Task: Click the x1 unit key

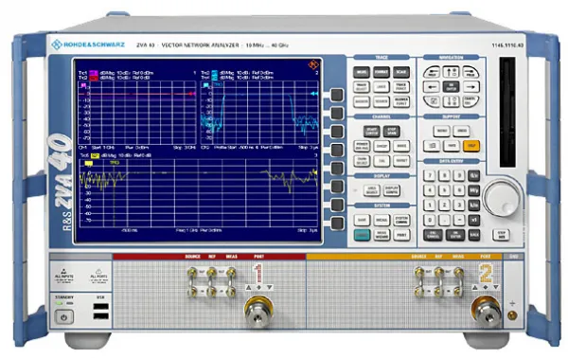Action: pos(474,220)
